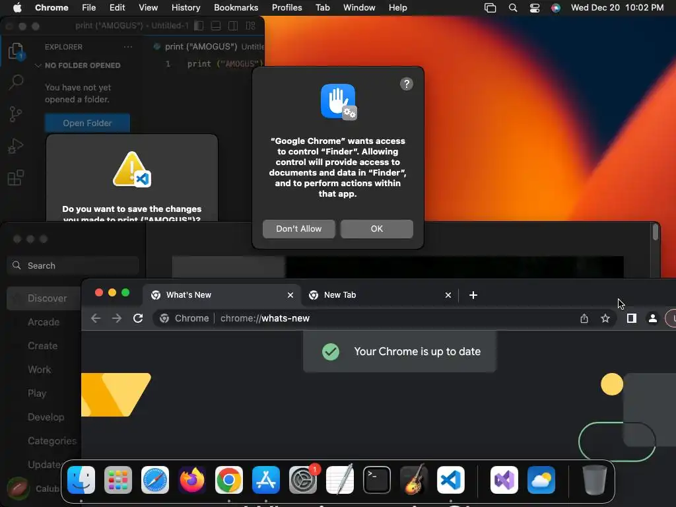Image resolution: width=676 pixels, height=507 pixels.
Task: Open GarageBand from the Dock
Action: coord(414,480)
